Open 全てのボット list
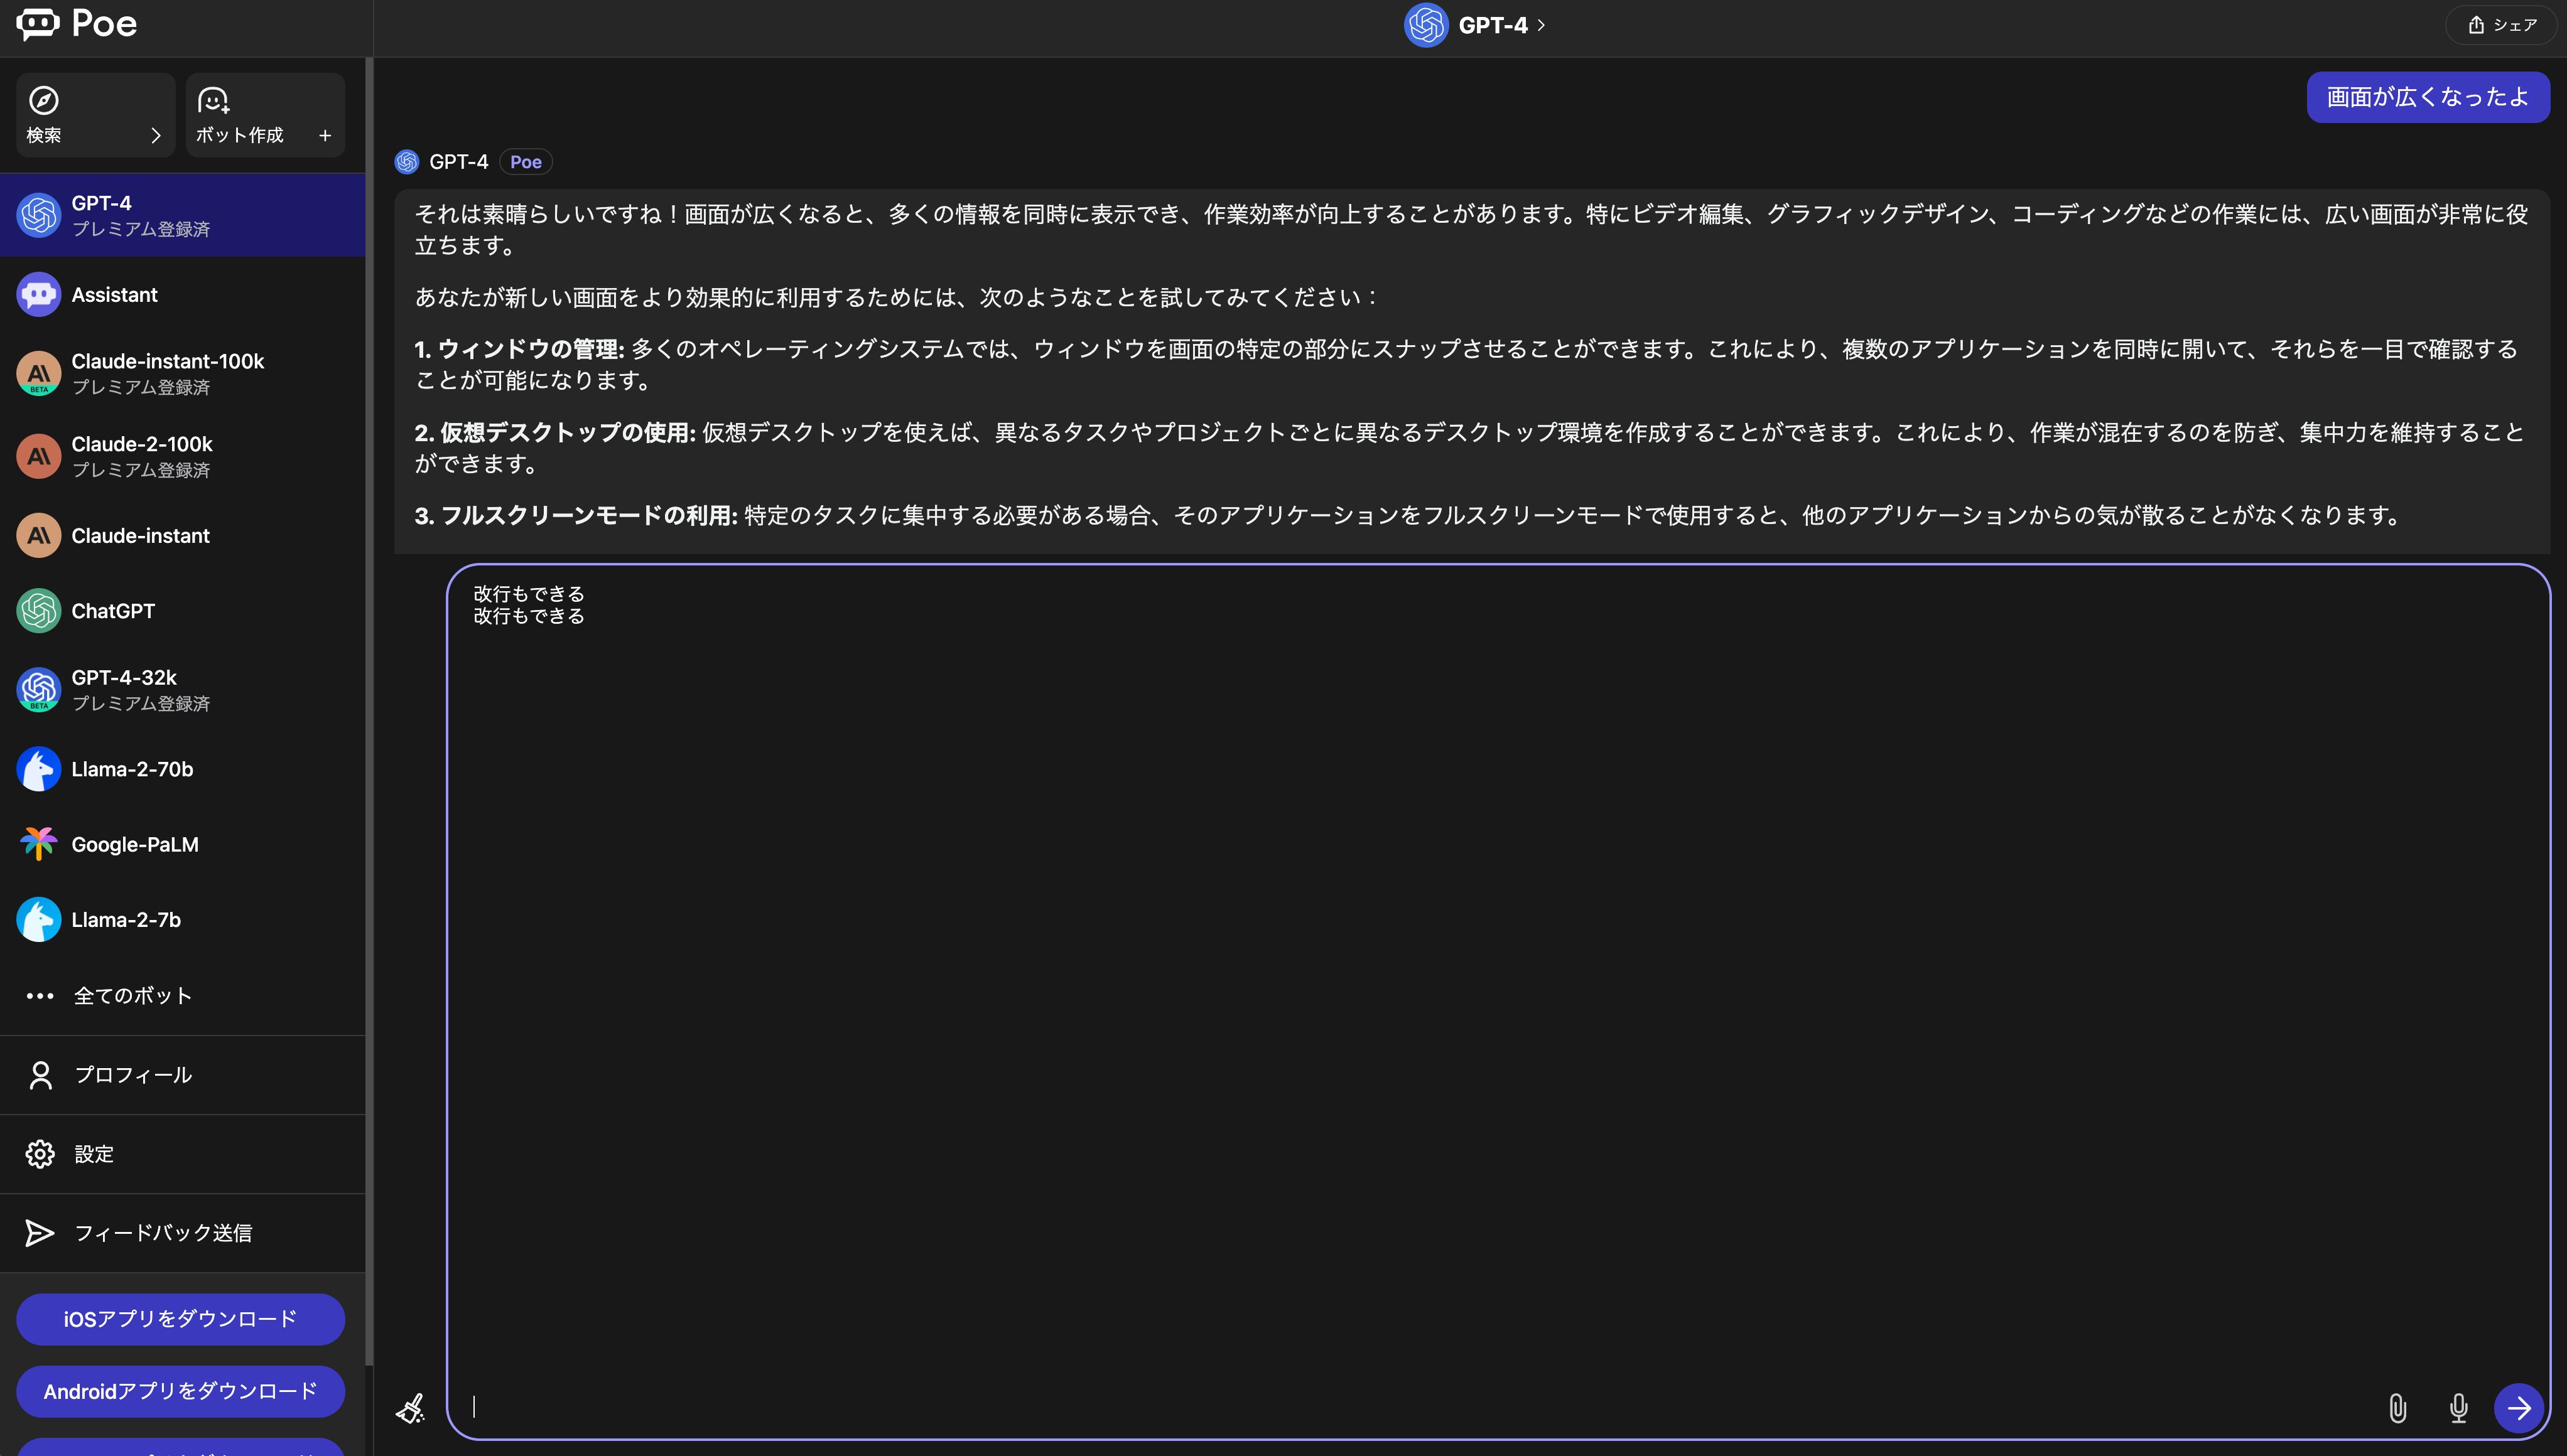 [x=182, y=996]
